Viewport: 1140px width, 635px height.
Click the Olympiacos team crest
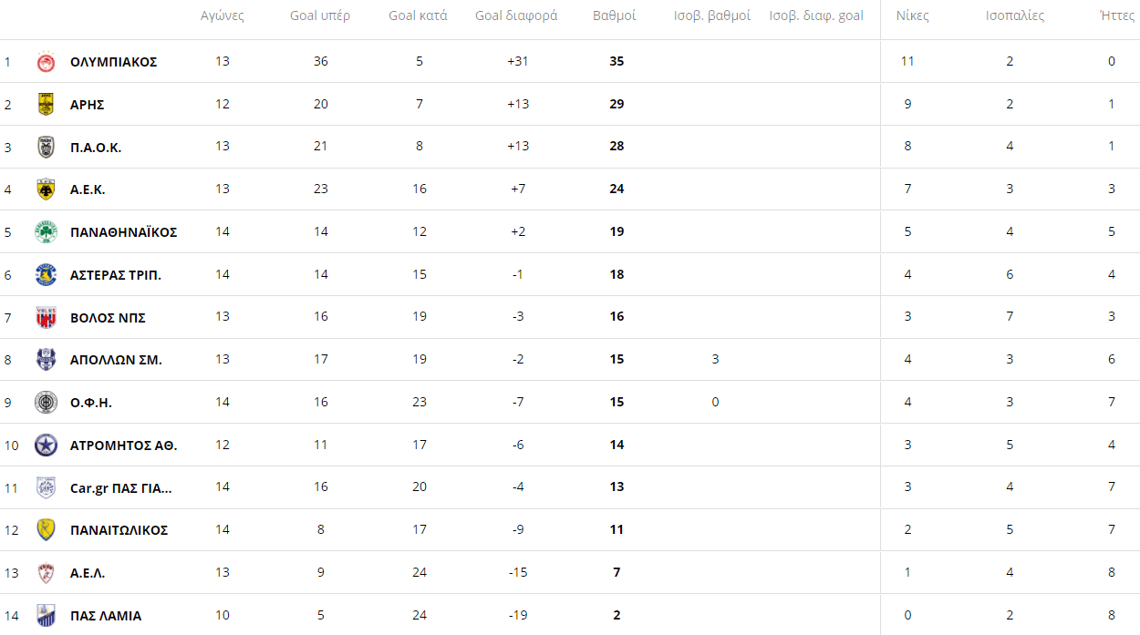(x=46, y=62)
